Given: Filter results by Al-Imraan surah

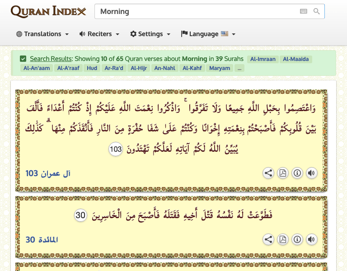Looking at the screenshot, I should pyautogui.click(x=263, y=59).
